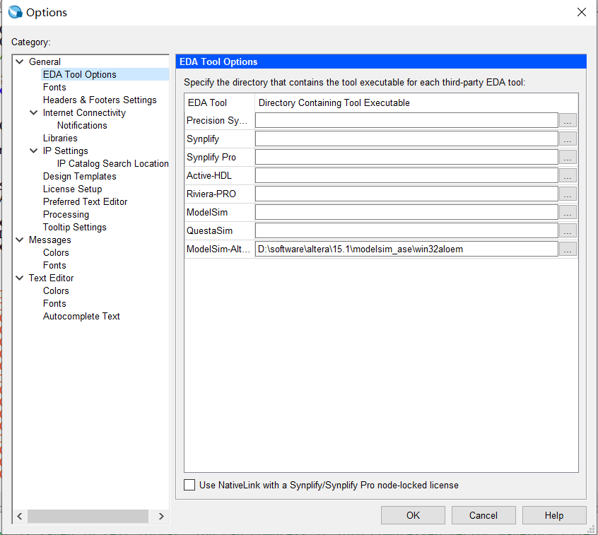Image resolution: width=598 pixels, height=535 pixels.
Task: Open Help for the Options dialog
Action: tap(554, 515)
